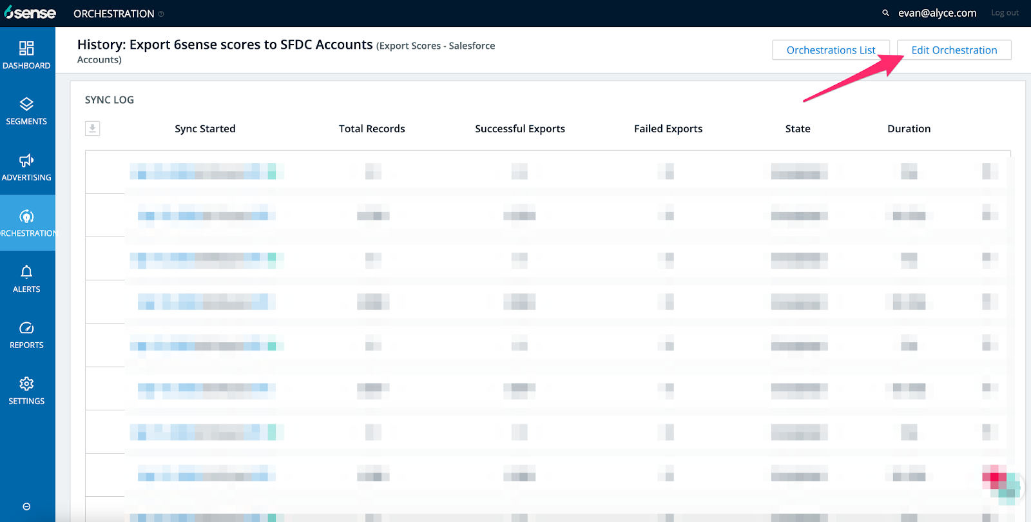1031x522 pixels.
Task: Open the Alerts bell section
Action: click(26, 279)
